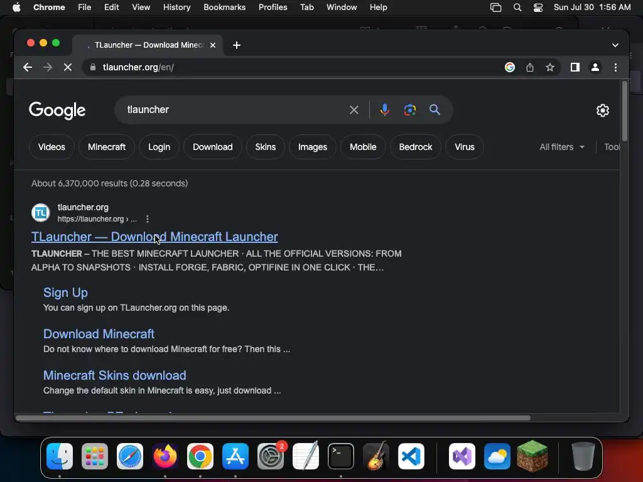Open Visual Studio Code from the Dock
The height and width of the screenshot is (482, 643).
pyautogui.click(x=411, y=456)
